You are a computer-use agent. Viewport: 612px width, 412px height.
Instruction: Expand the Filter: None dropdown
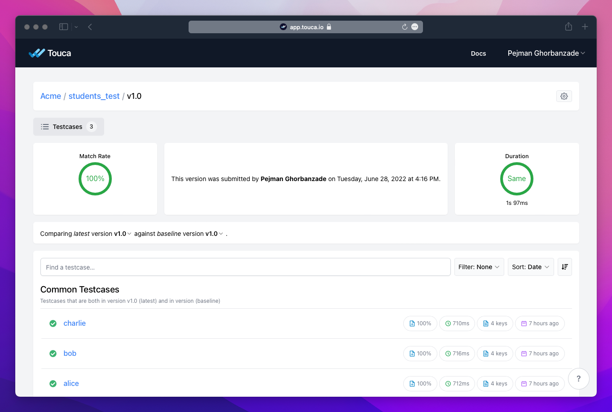click(x=479, y=267)
